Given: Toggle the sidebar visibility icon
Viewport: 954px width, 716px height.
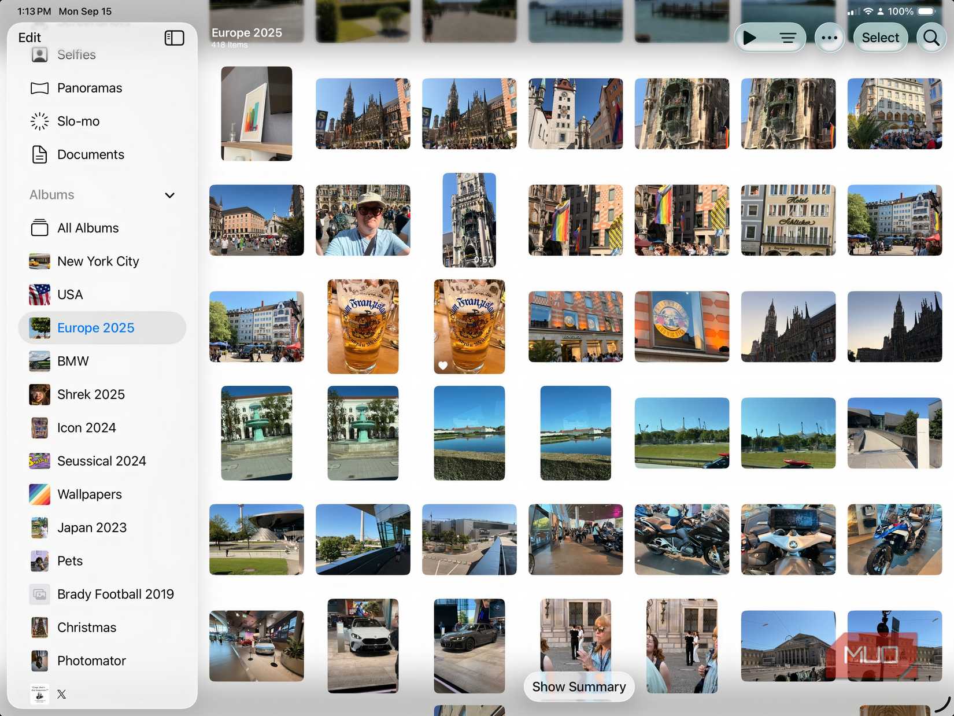Looking at the screenshot, I should pos(173,38).
